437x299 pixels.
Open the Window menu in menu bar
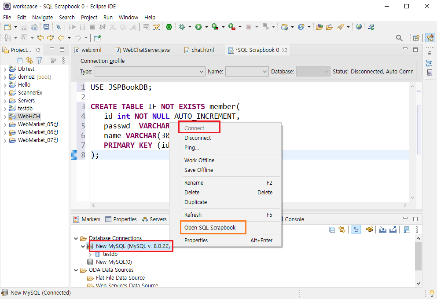pyautogui.click(x=128, y=17)
